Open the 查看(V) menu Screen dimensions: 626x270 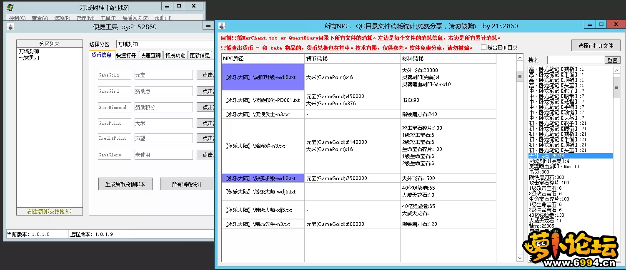click(40, 18)
